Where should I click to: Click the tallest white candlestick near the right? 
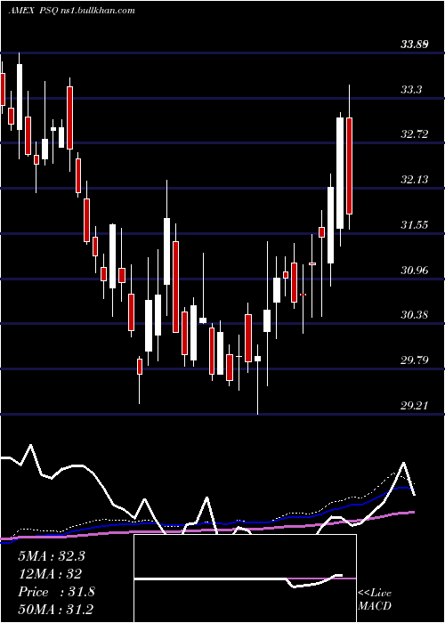coord(340,173)
